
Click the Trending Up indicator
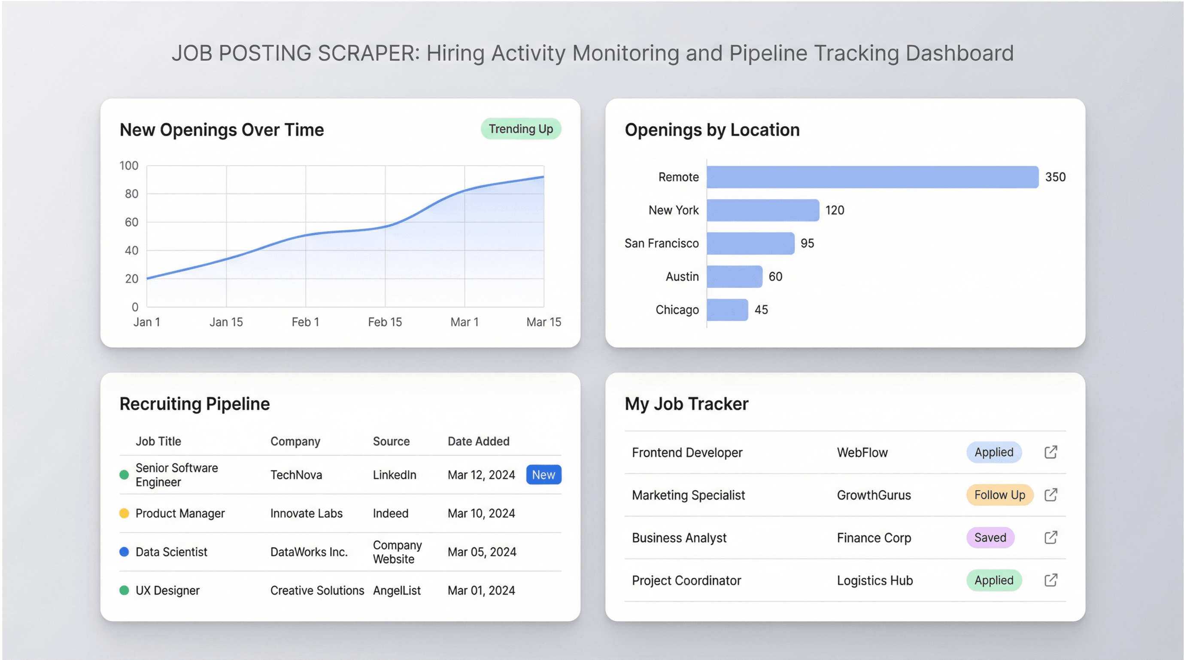coord(520,129)
